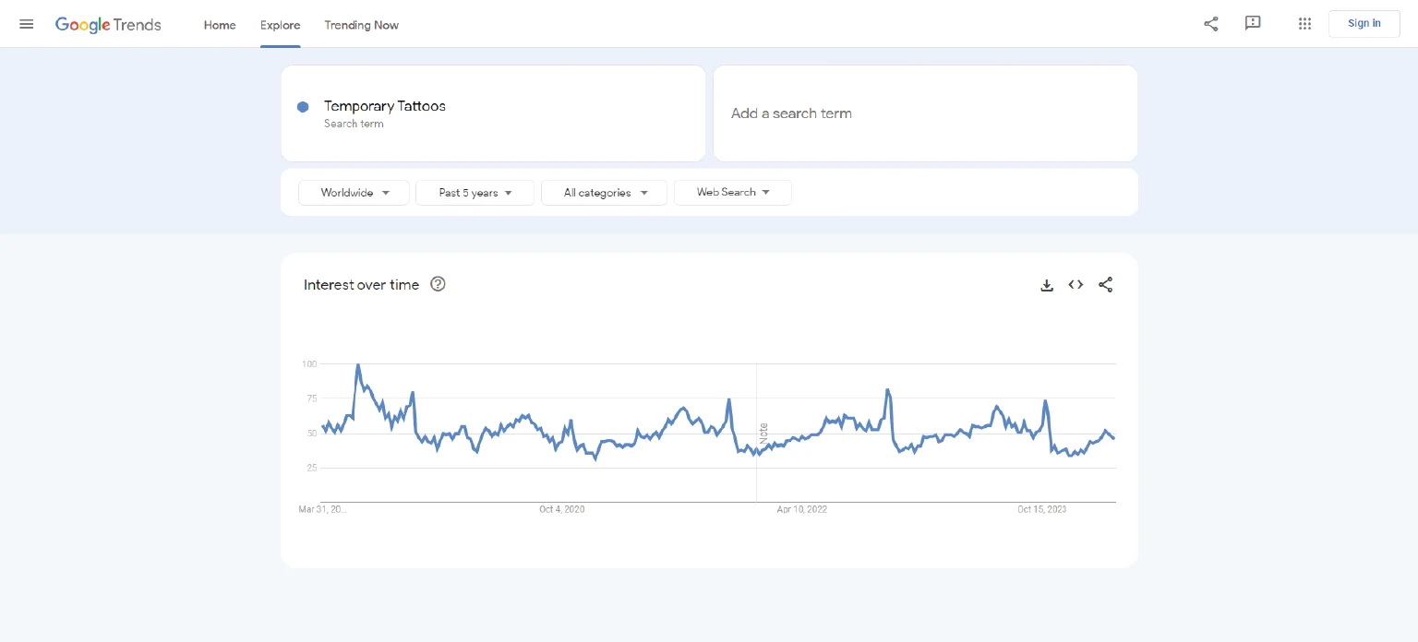
Task: Expand the All categories dropdown
Action: click(x=604, y=193)
